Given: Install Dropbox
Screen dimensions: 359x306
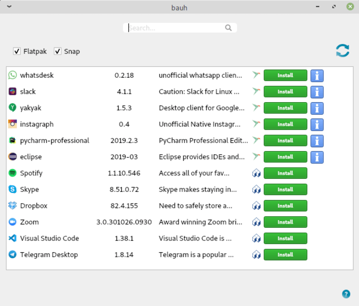Looking at the screenshot, I should [285, 206].
